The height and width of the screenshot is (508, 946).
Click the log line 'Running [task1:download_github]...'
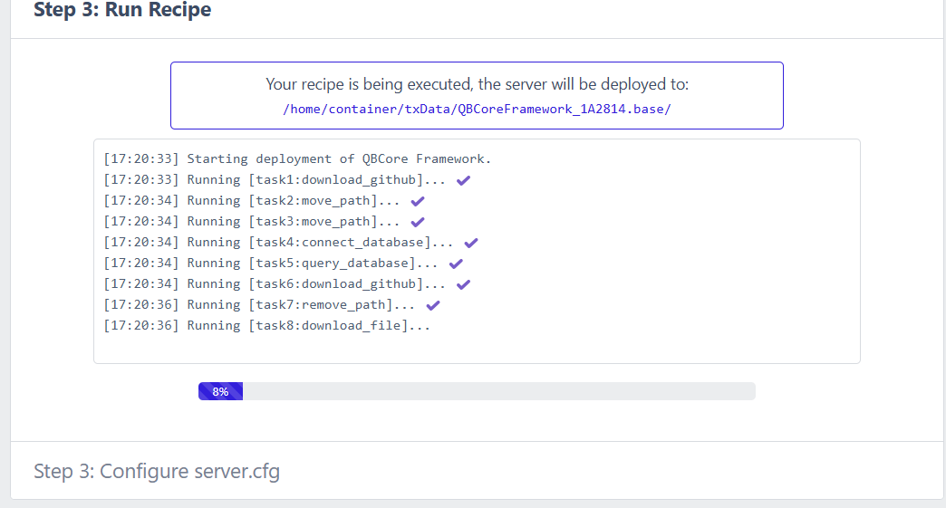click(x=275, y=179)
